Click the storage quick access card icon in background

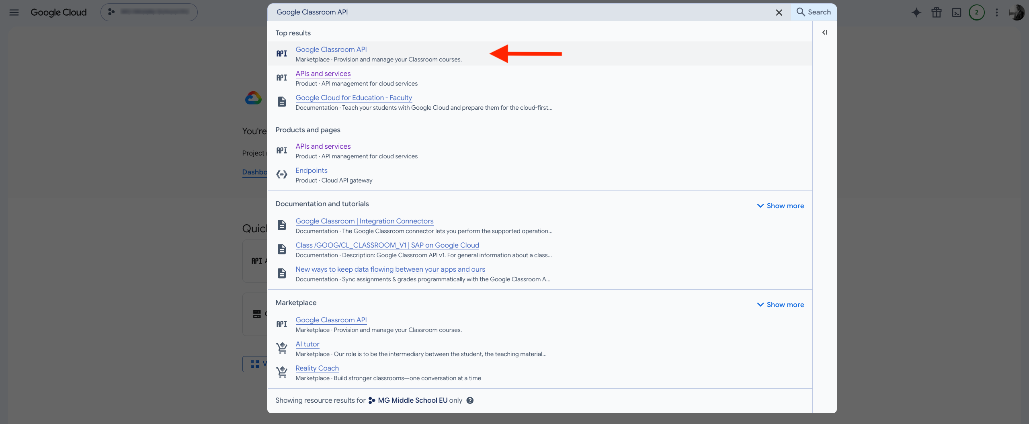[x=256, y=314]
